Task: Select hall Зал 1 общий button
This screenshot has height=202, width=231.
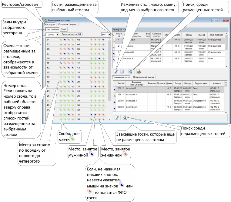Action: tap(52, 29)
